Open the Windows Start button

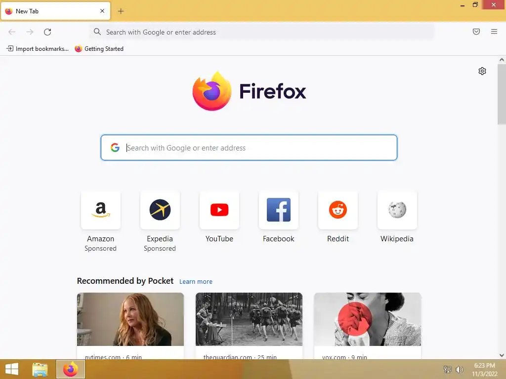(12, 369)
